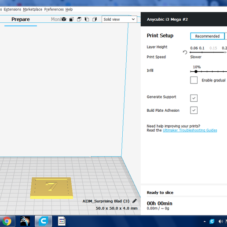The width and height of the screenshot is (227, 227).
Task: Click the 00h 00min print time estimate
Action: [160, 203]
